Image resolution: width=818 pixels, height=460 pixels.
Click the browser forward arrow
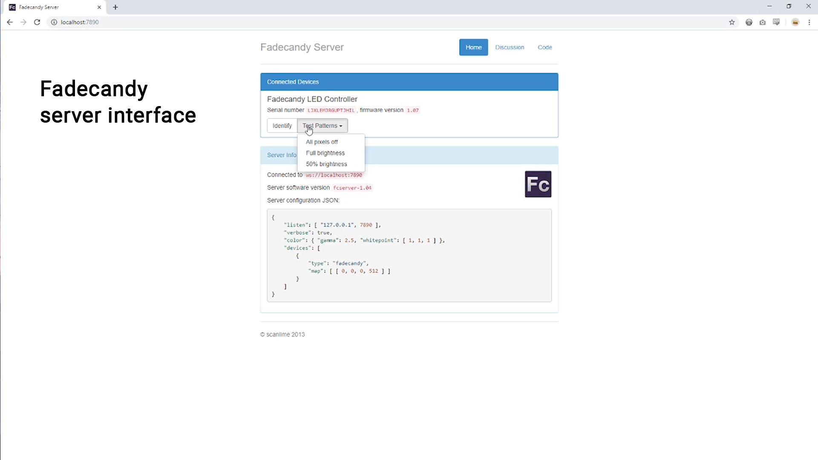[23, 22]
